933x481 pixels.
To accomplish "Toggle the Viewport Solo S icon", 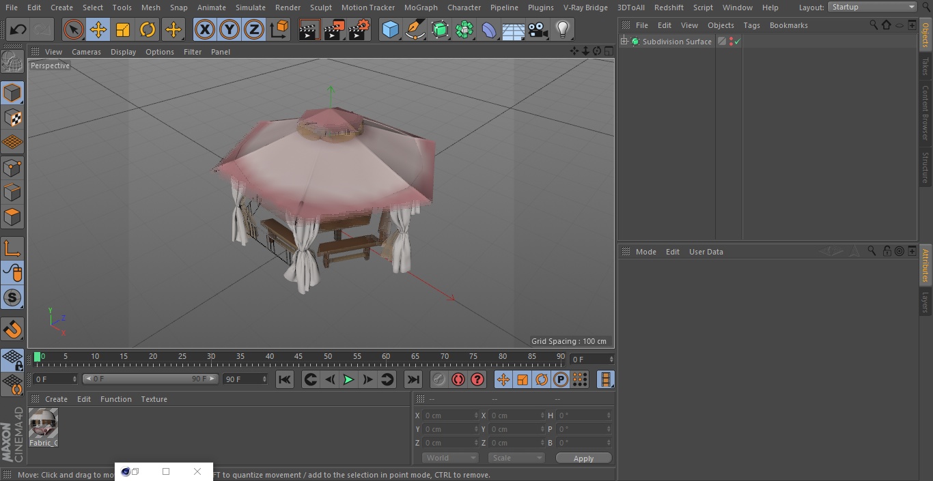I will click(12, 297).
